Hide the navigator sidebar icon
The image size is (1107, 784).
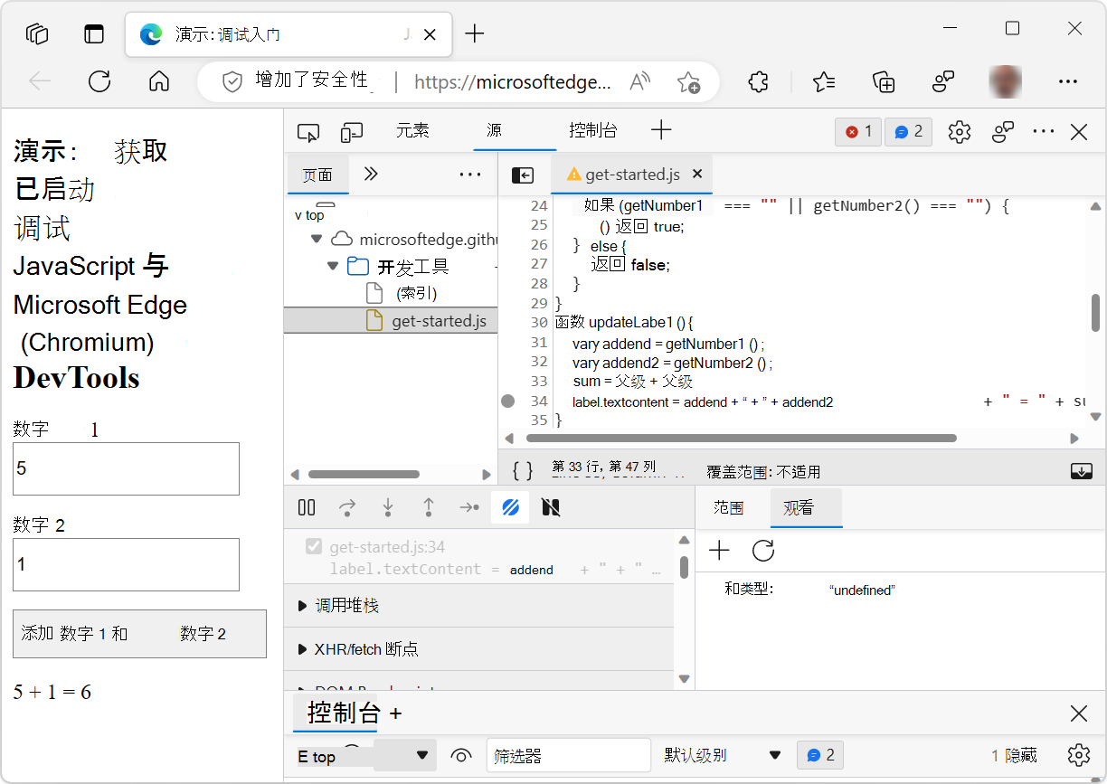(x=523, y=175)
